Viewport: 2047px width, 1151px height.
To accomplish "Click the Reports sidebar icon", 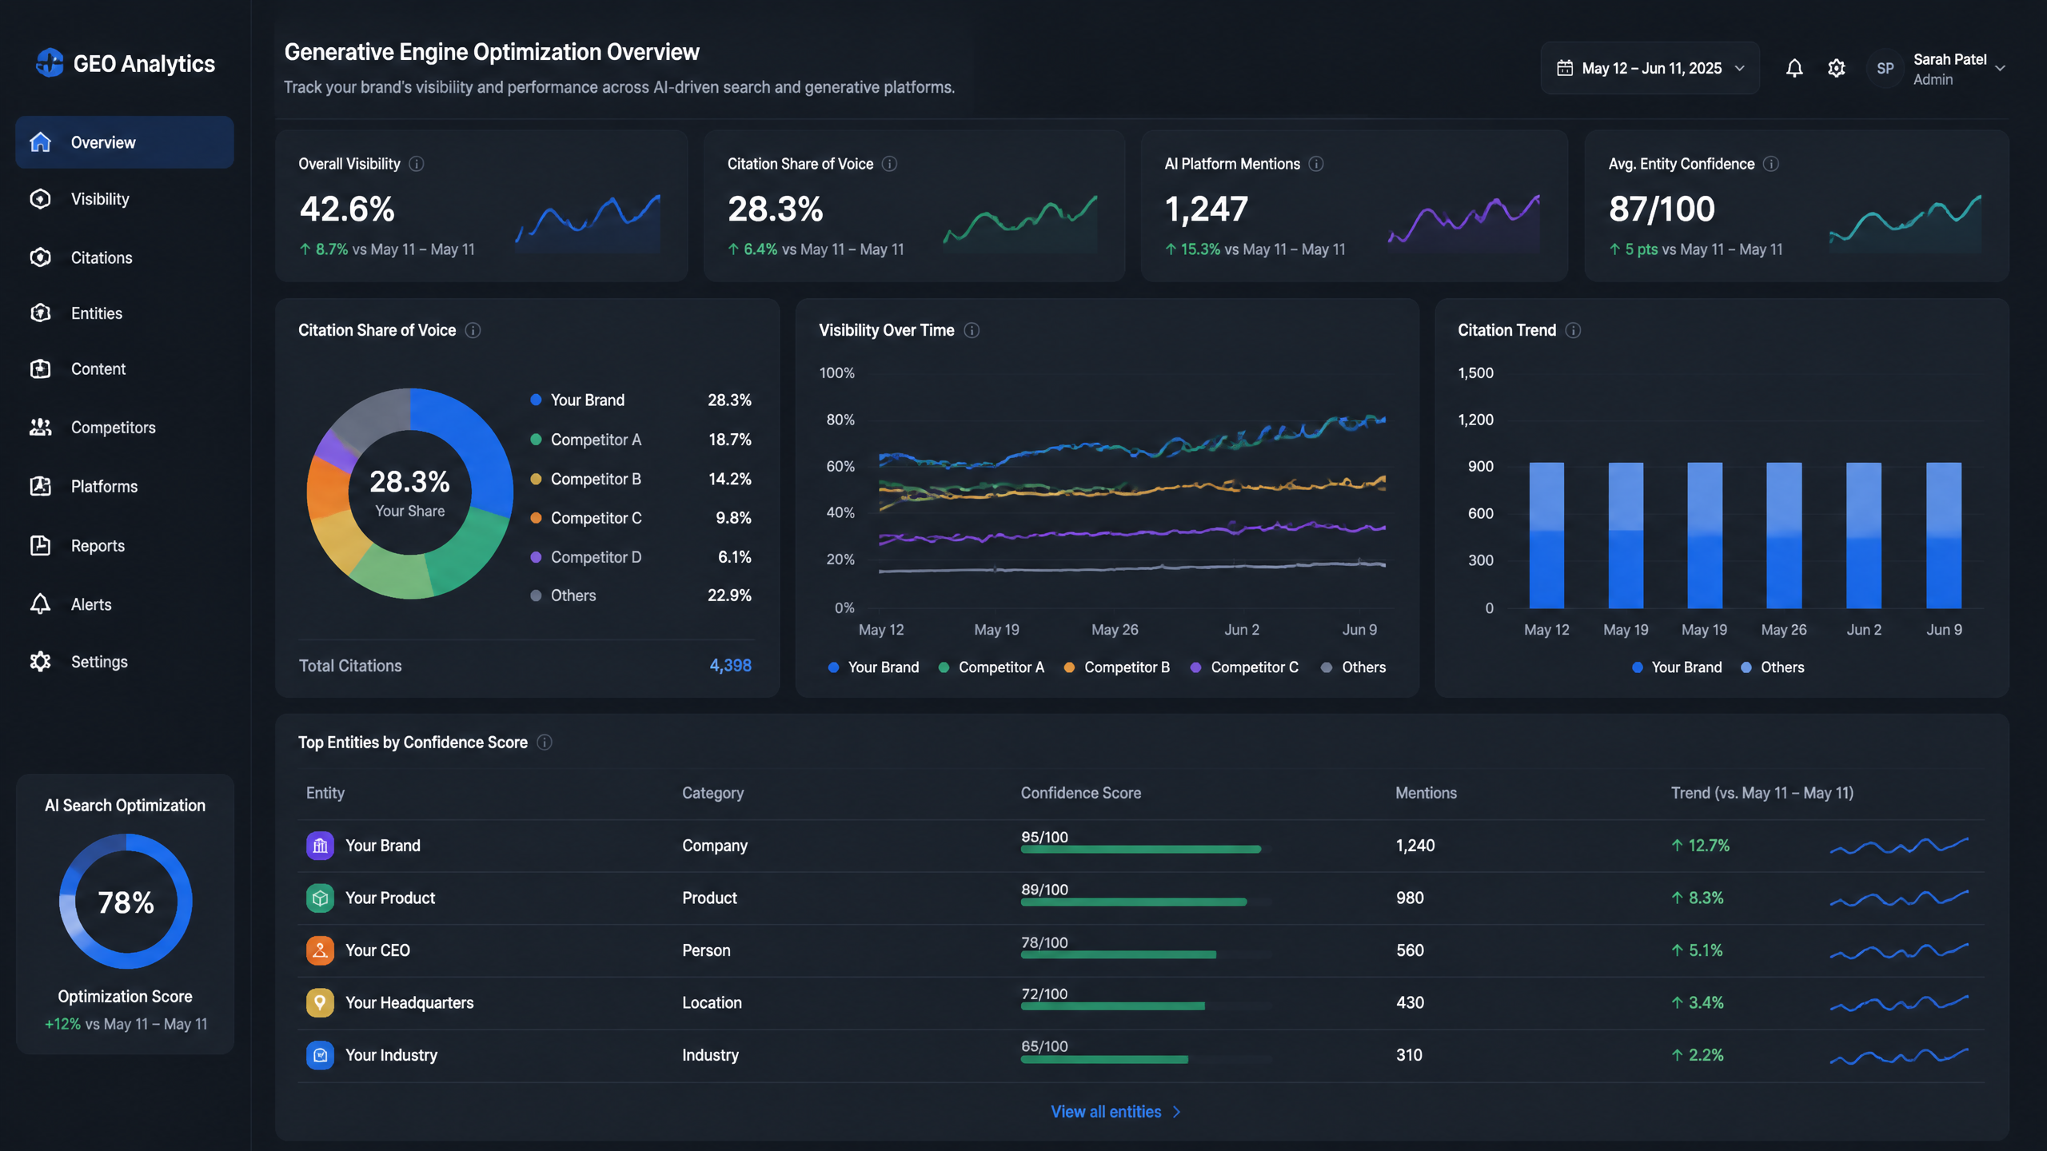I will (41, 545).
